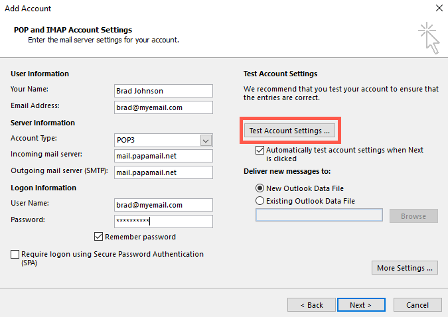Click the existing data file path box
Image resolution: width=448 pixels, height=317 pixels.
point(319,215)
